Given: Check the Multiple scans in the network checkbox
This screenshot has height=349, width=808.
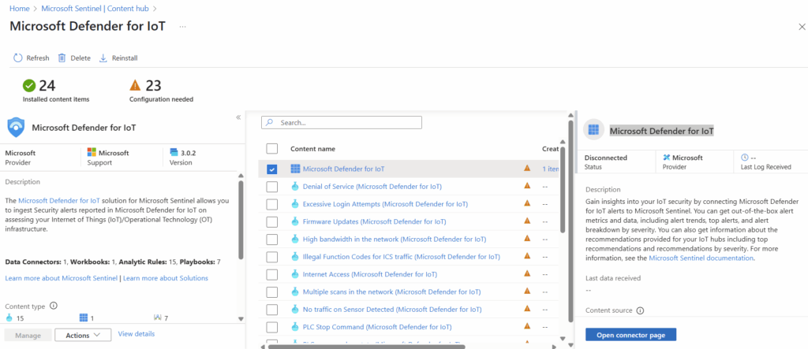Looking at the screenshot, I should (272, 291).
